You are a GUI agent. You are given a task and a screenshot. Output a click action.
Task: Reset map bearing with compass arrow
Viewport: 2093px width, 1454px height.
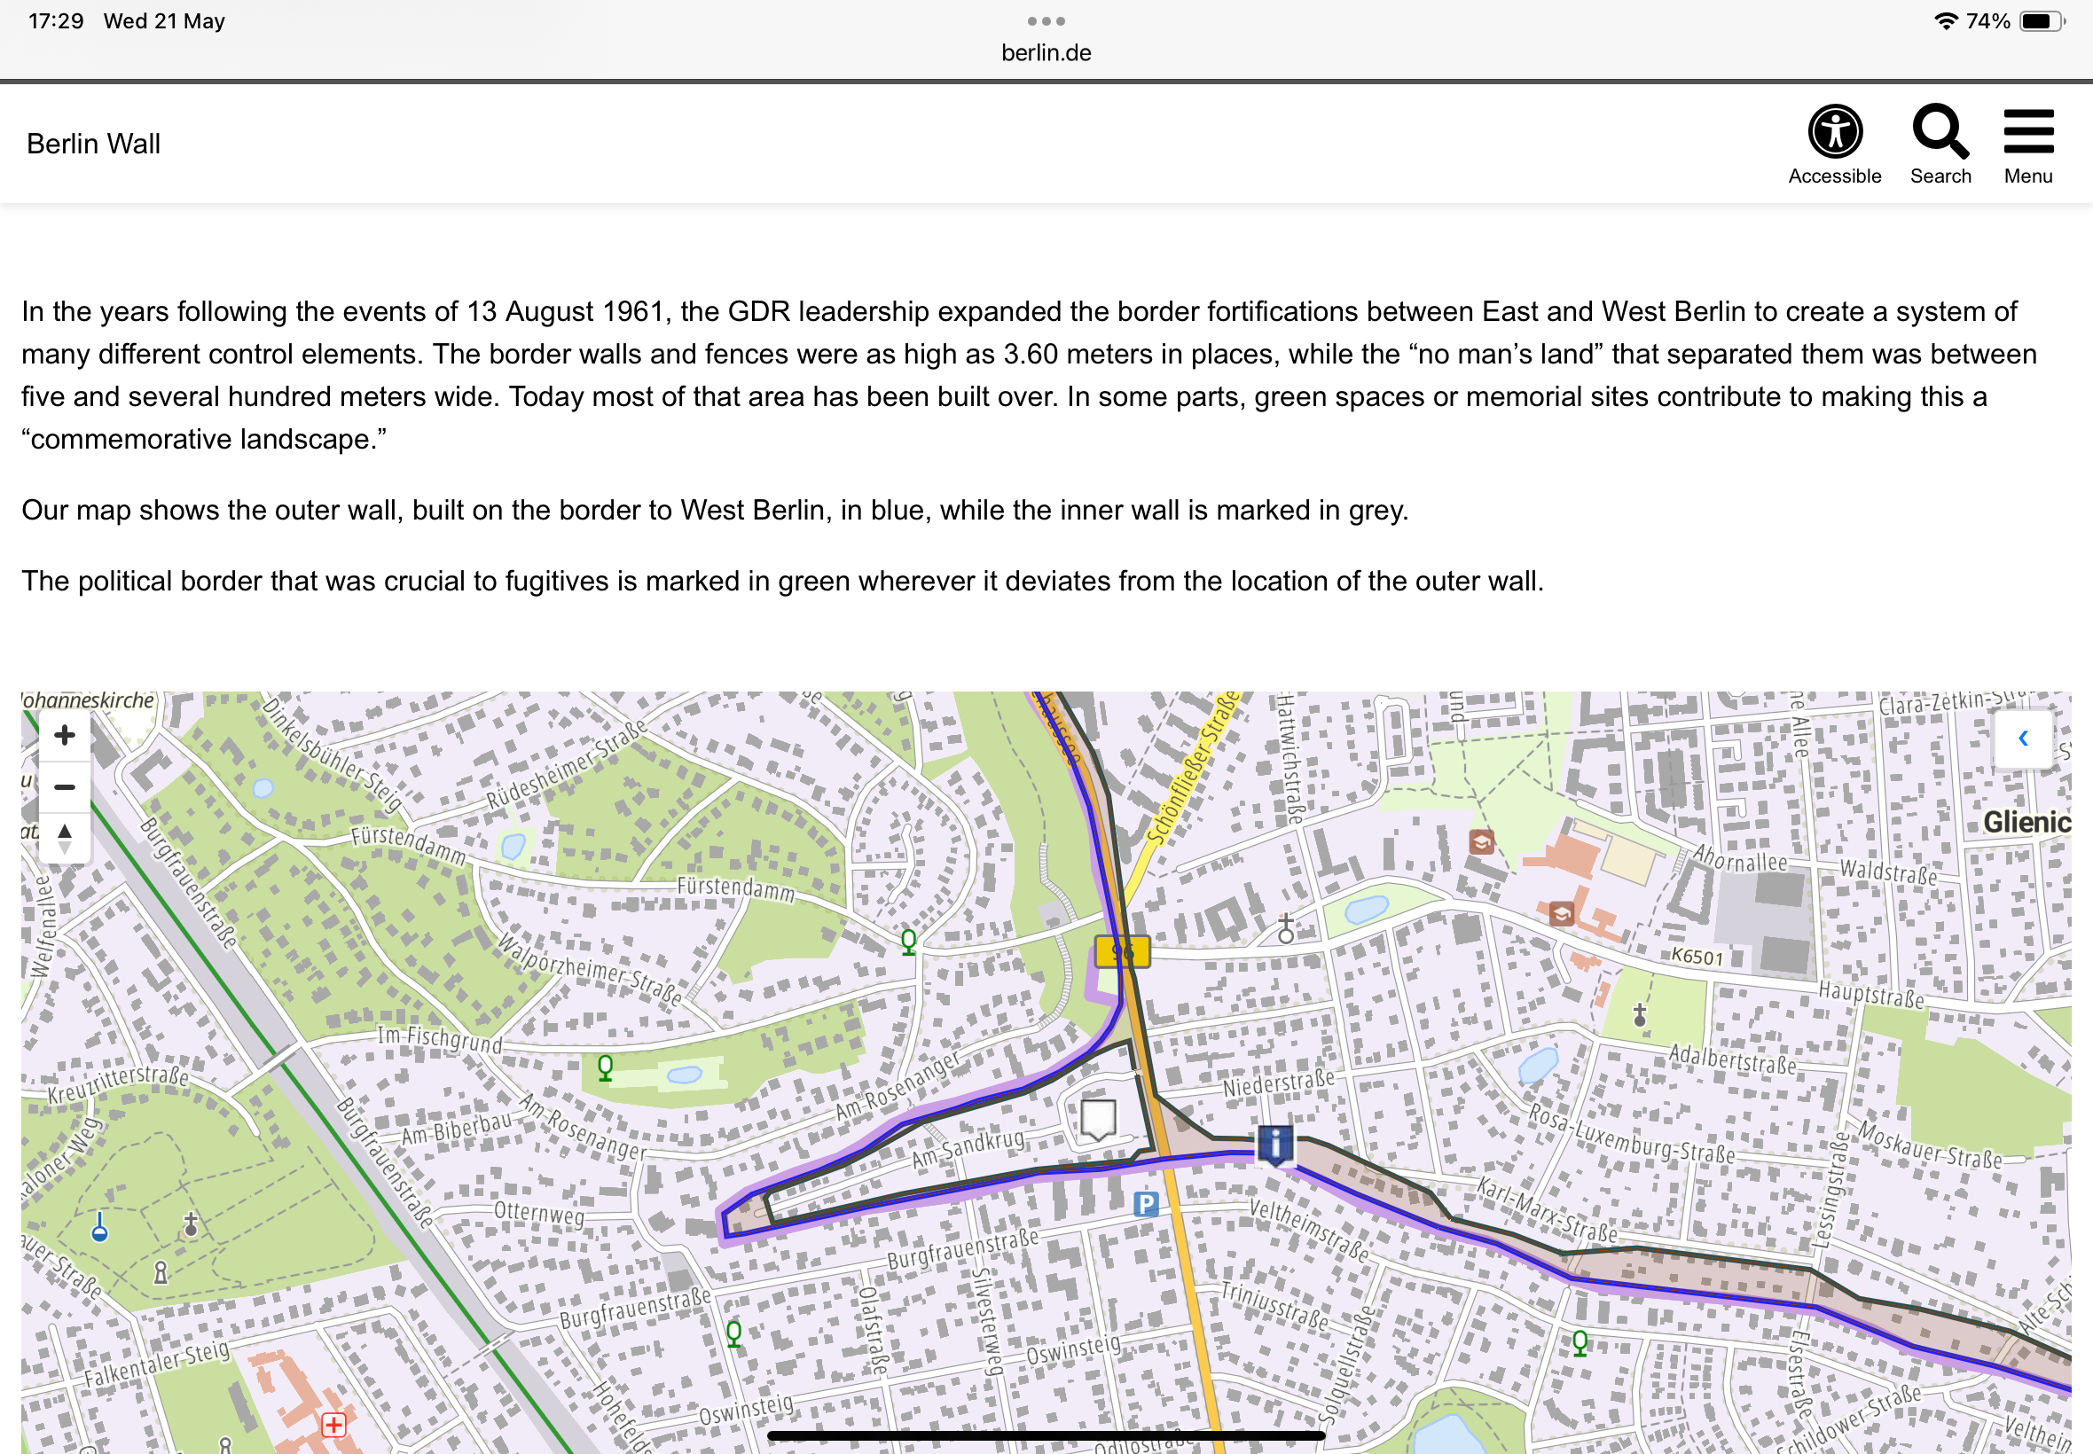(65, 838)
